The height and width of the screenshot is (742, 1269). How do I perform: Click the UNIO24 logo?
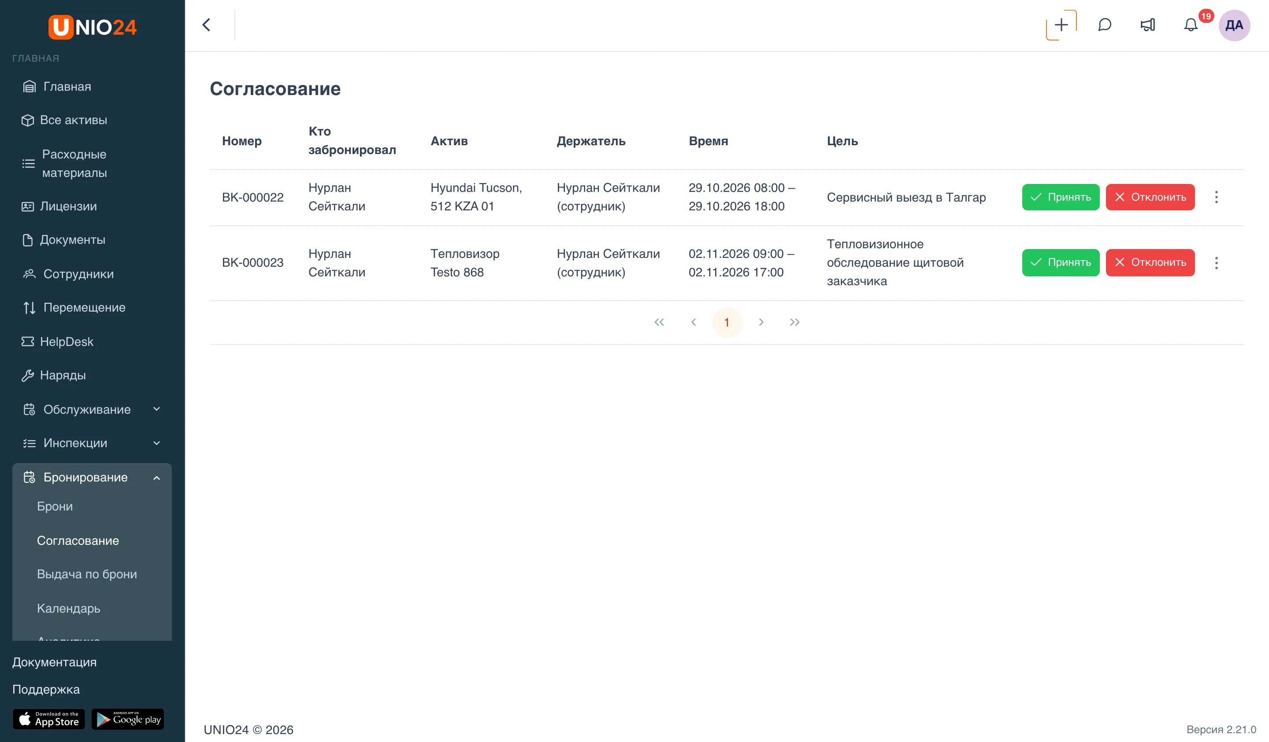click(x=92, y=27)
